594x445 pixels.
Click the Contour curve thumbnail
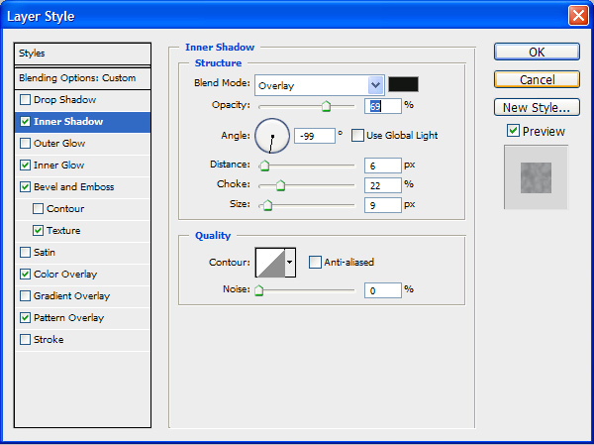pos(270,263)
